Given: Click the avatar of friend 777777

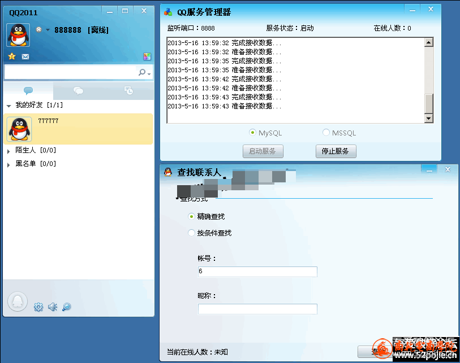Looking at the screenshot, I should click(x=19, y=129).
